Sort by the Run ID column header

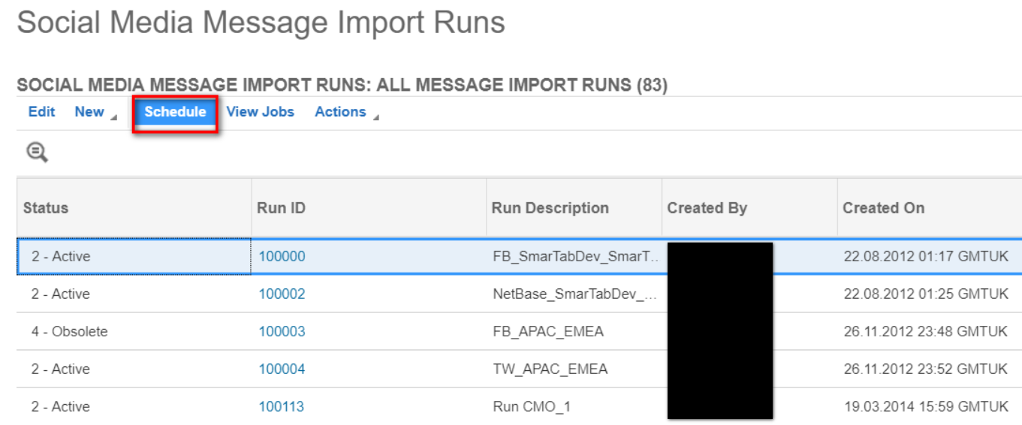[x=281, y=208]
